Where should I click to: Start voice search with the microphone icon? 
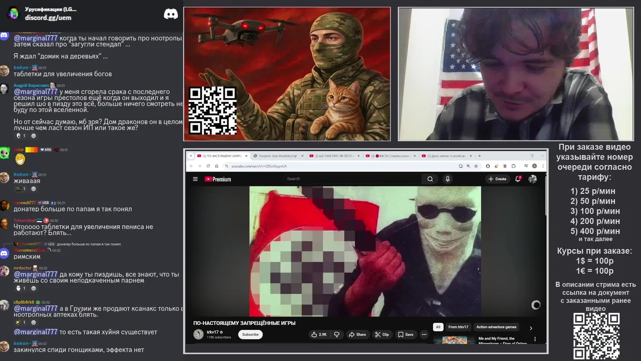tap(448, 179)
